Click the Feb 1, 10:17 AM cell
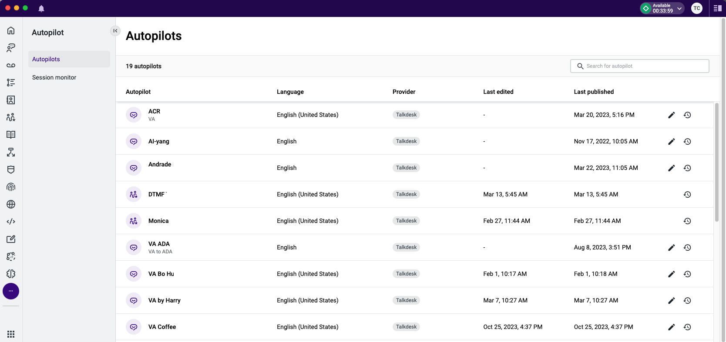This screenshot has width=726, height=342. pyautogui.click(x=505, y=274)
